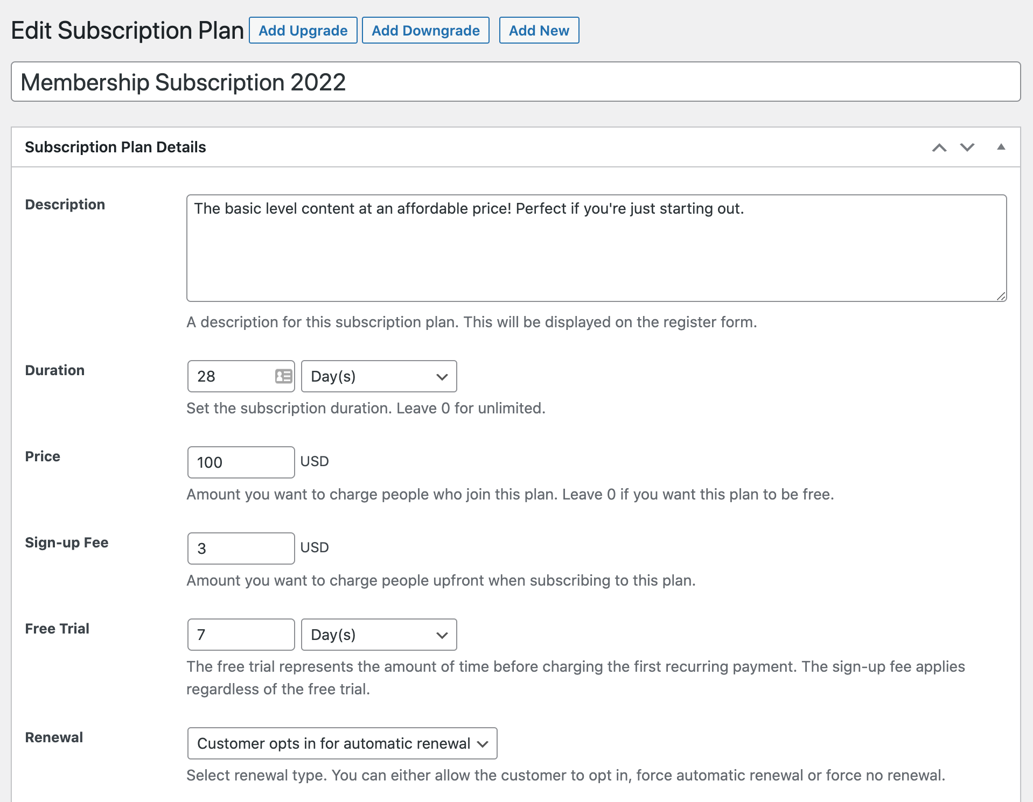Click the contact card icon in Duration field
The height and width of the screenshot is (802, 1033).
pyautogui.click(x=283, y=376)
